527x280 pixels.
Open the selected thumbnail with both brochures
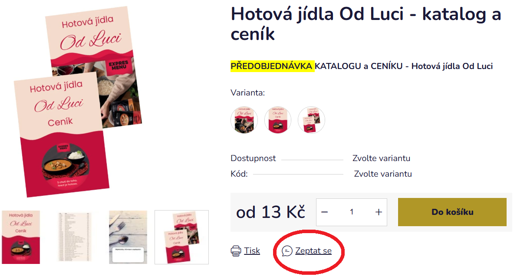181,237
